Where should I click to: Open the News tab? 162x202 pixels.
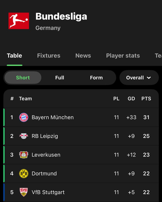pos(83,56)
